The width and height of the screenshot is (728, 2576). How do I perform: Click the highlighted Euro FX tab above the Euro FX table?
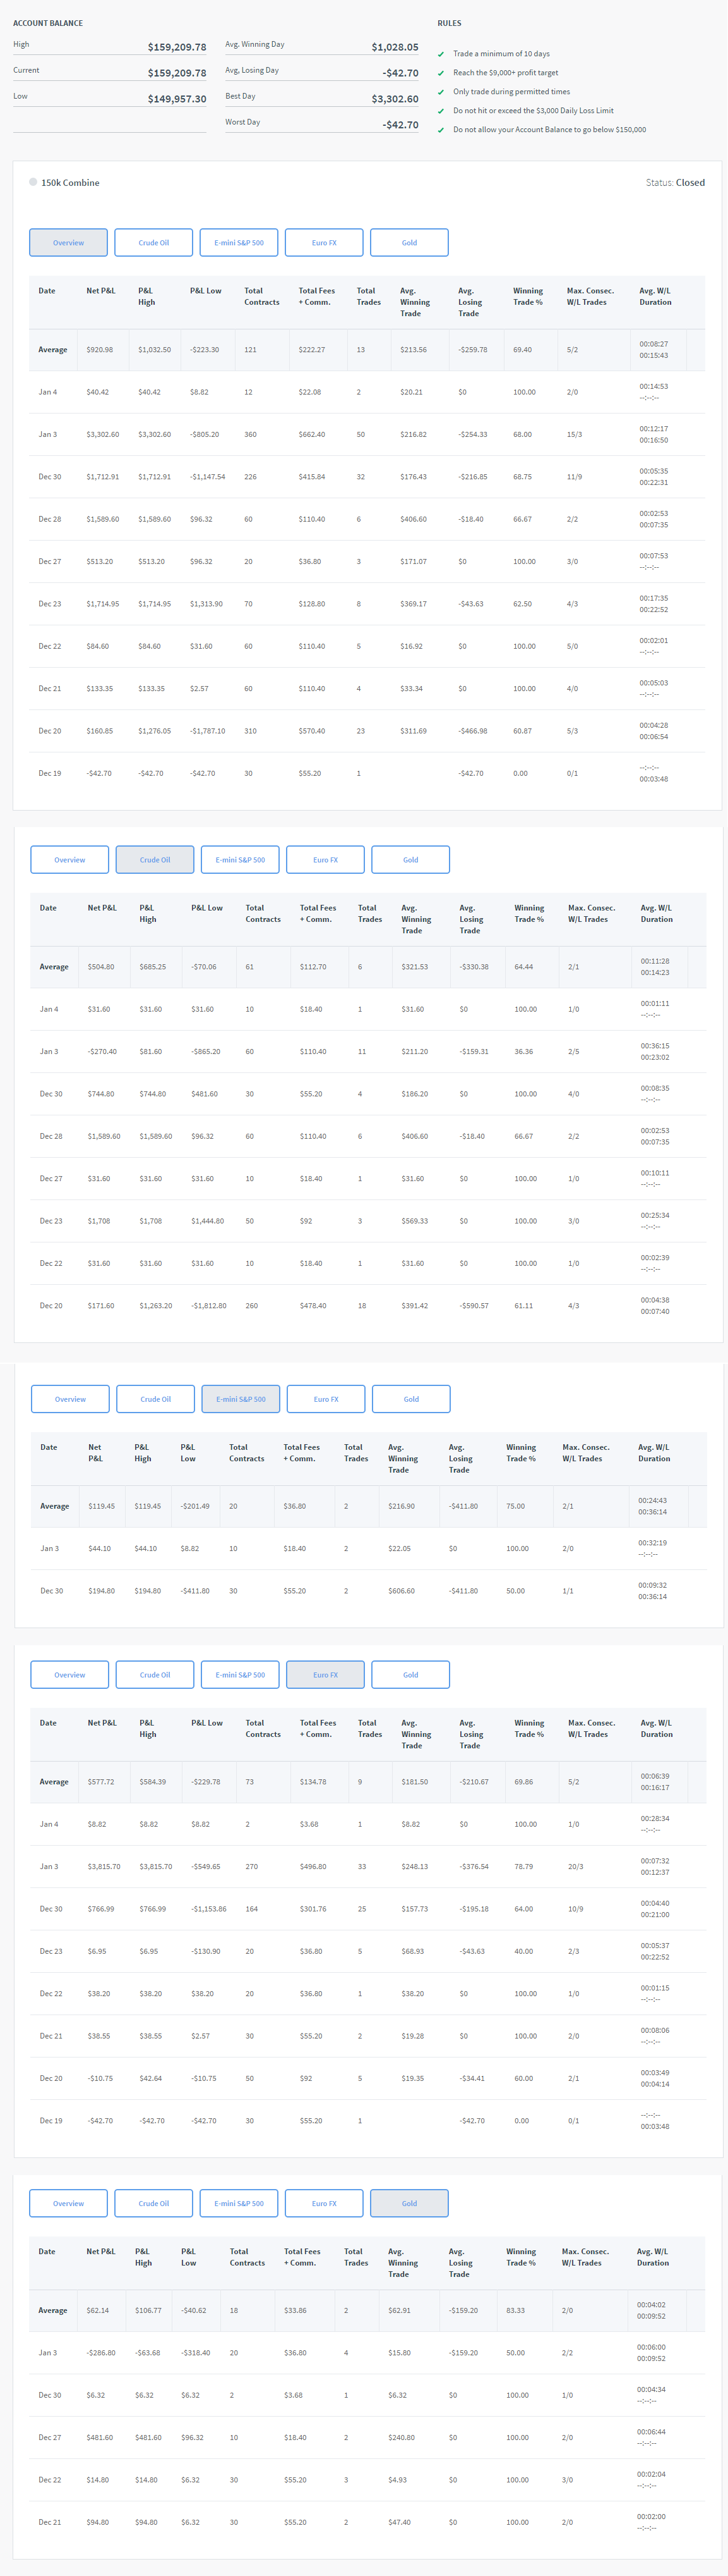pos(326,1675)
